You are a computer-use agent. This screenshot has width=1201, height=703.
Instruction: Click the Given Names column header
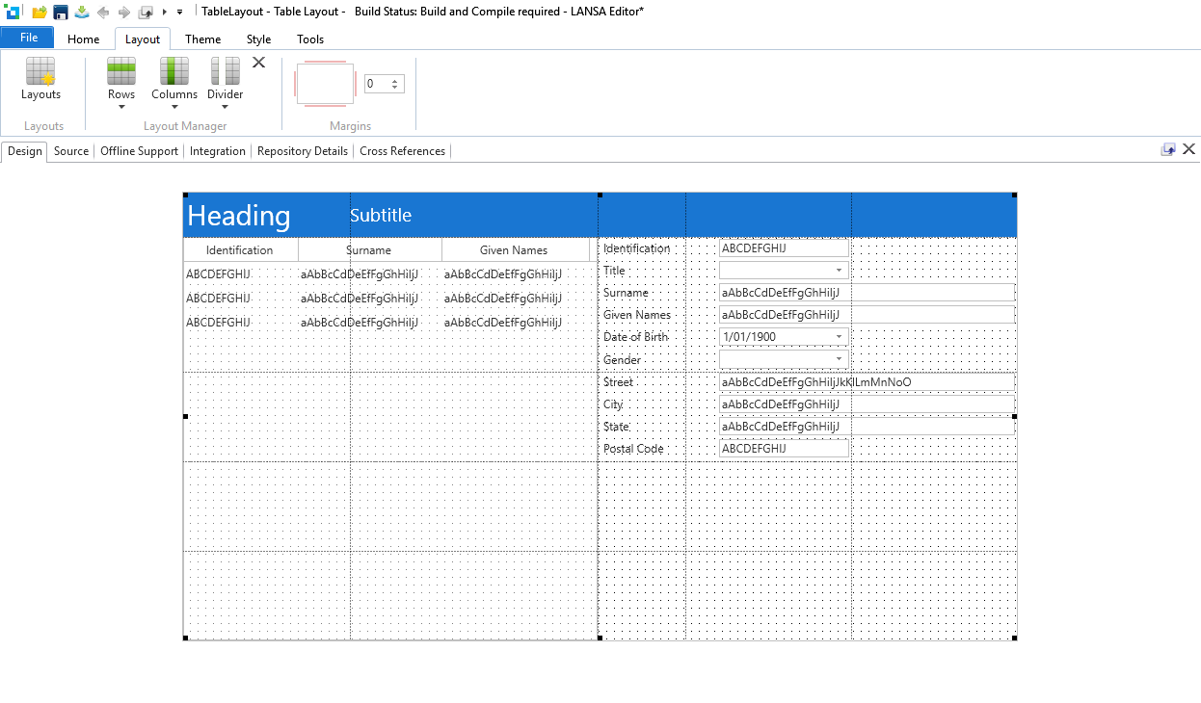[514, 250]
